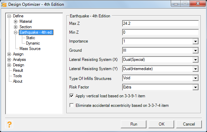Viewport: 207px width, 132px height.
Task: Select the Design tree item label
Action: coord(18,65)
